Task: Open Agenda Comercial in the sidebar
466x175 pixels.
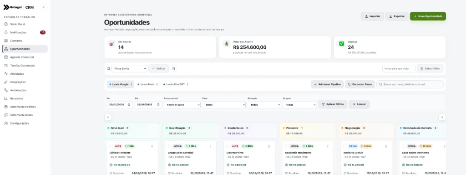Action: [25, 57]
